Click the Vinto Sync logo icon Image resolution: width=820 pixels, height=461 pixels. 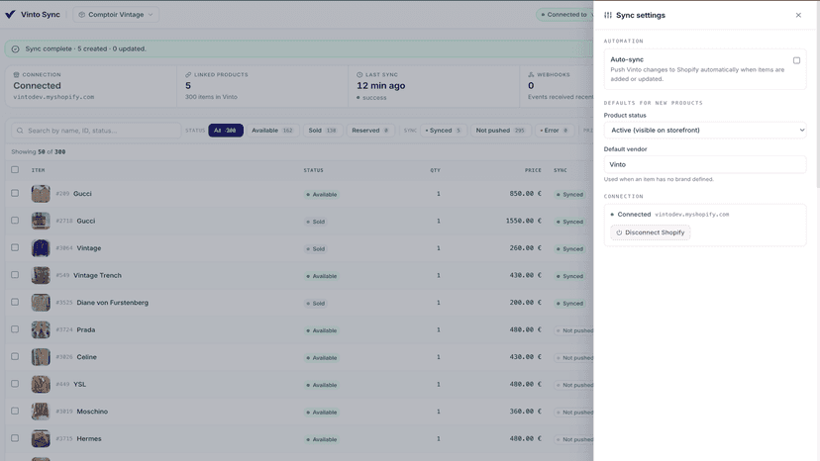tap(10, 14)
